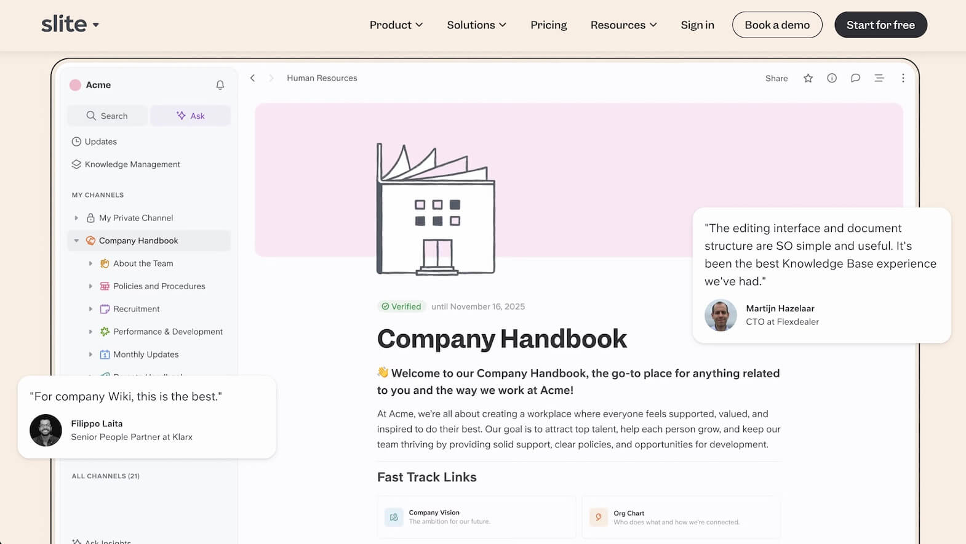Go back using the left arrow
966x544 pixels.
[x=252, y=78]
